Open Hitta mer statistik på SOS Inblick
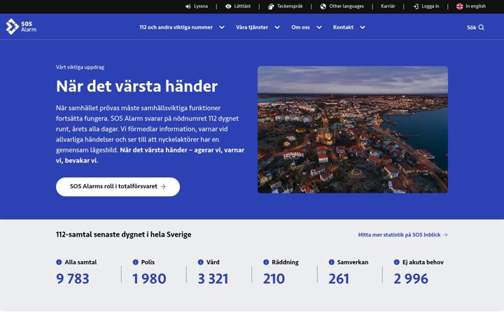 403,235
